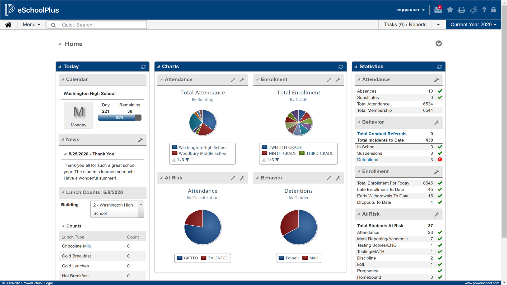
Task: Click the announcements megaphone icon
Action: pyautogui.click(x=473, y=10)
